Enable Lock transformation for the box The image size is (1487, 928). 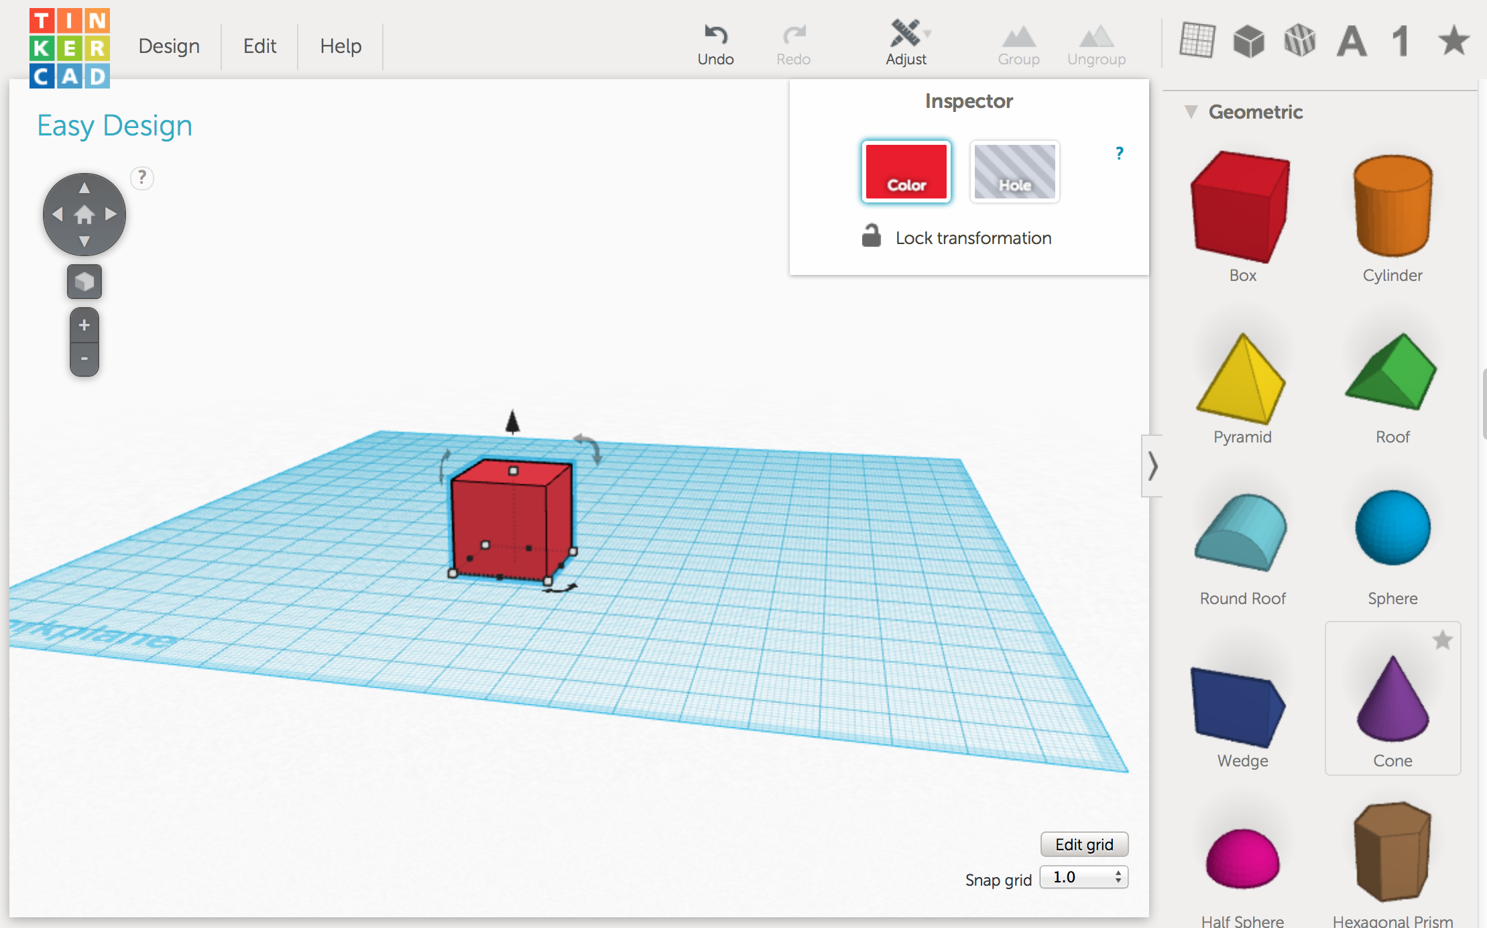(x=872, y=237)
